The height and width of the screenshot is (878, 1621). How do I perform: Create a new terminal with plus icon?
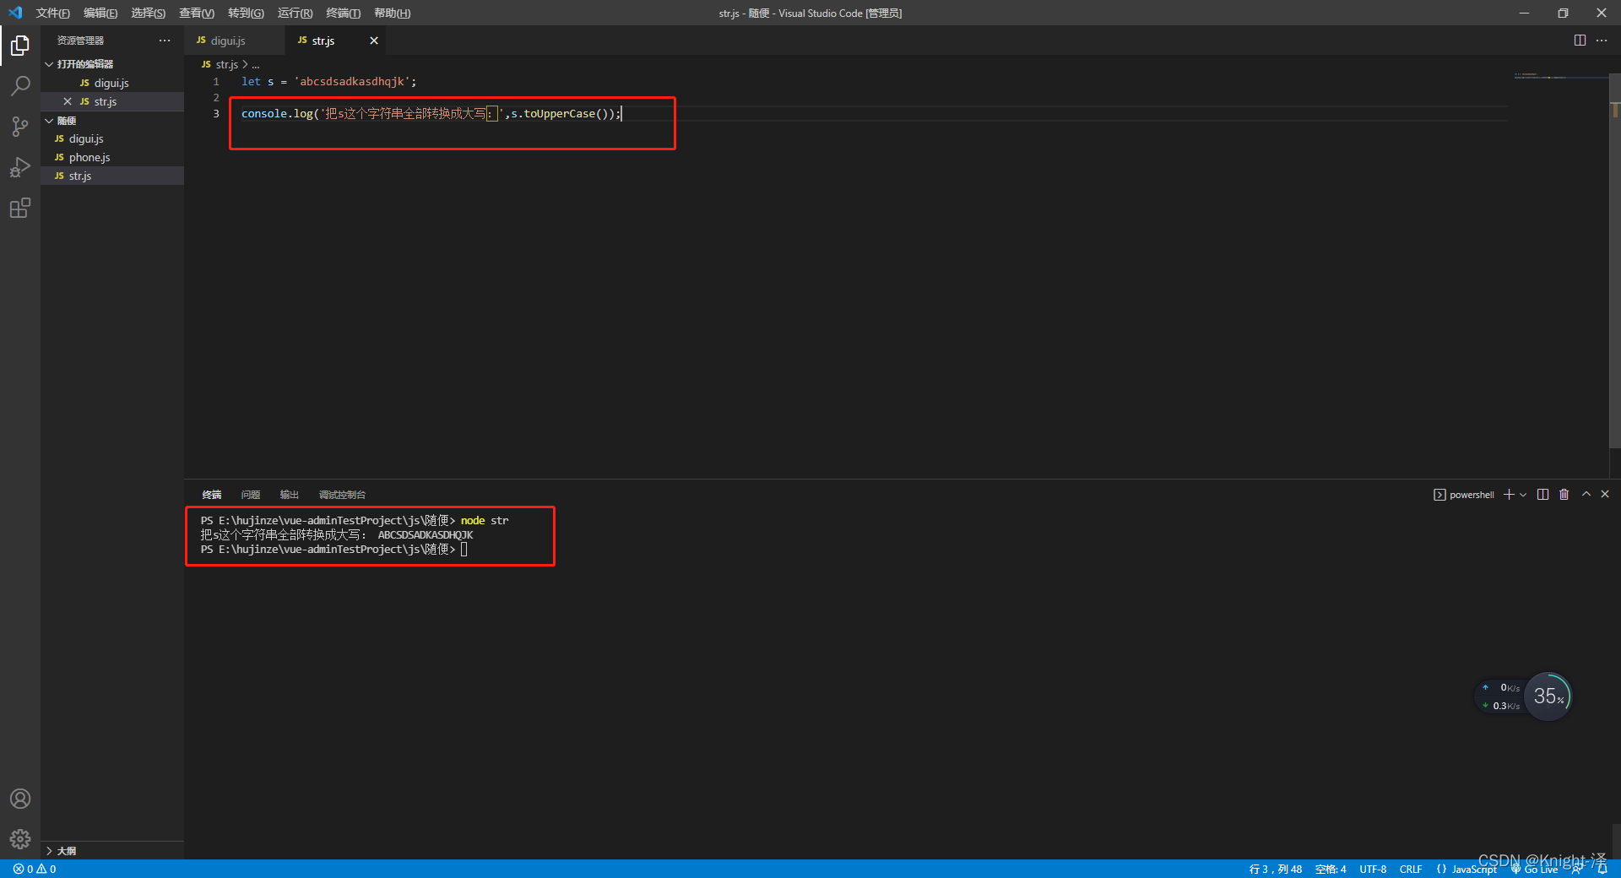1509,495
